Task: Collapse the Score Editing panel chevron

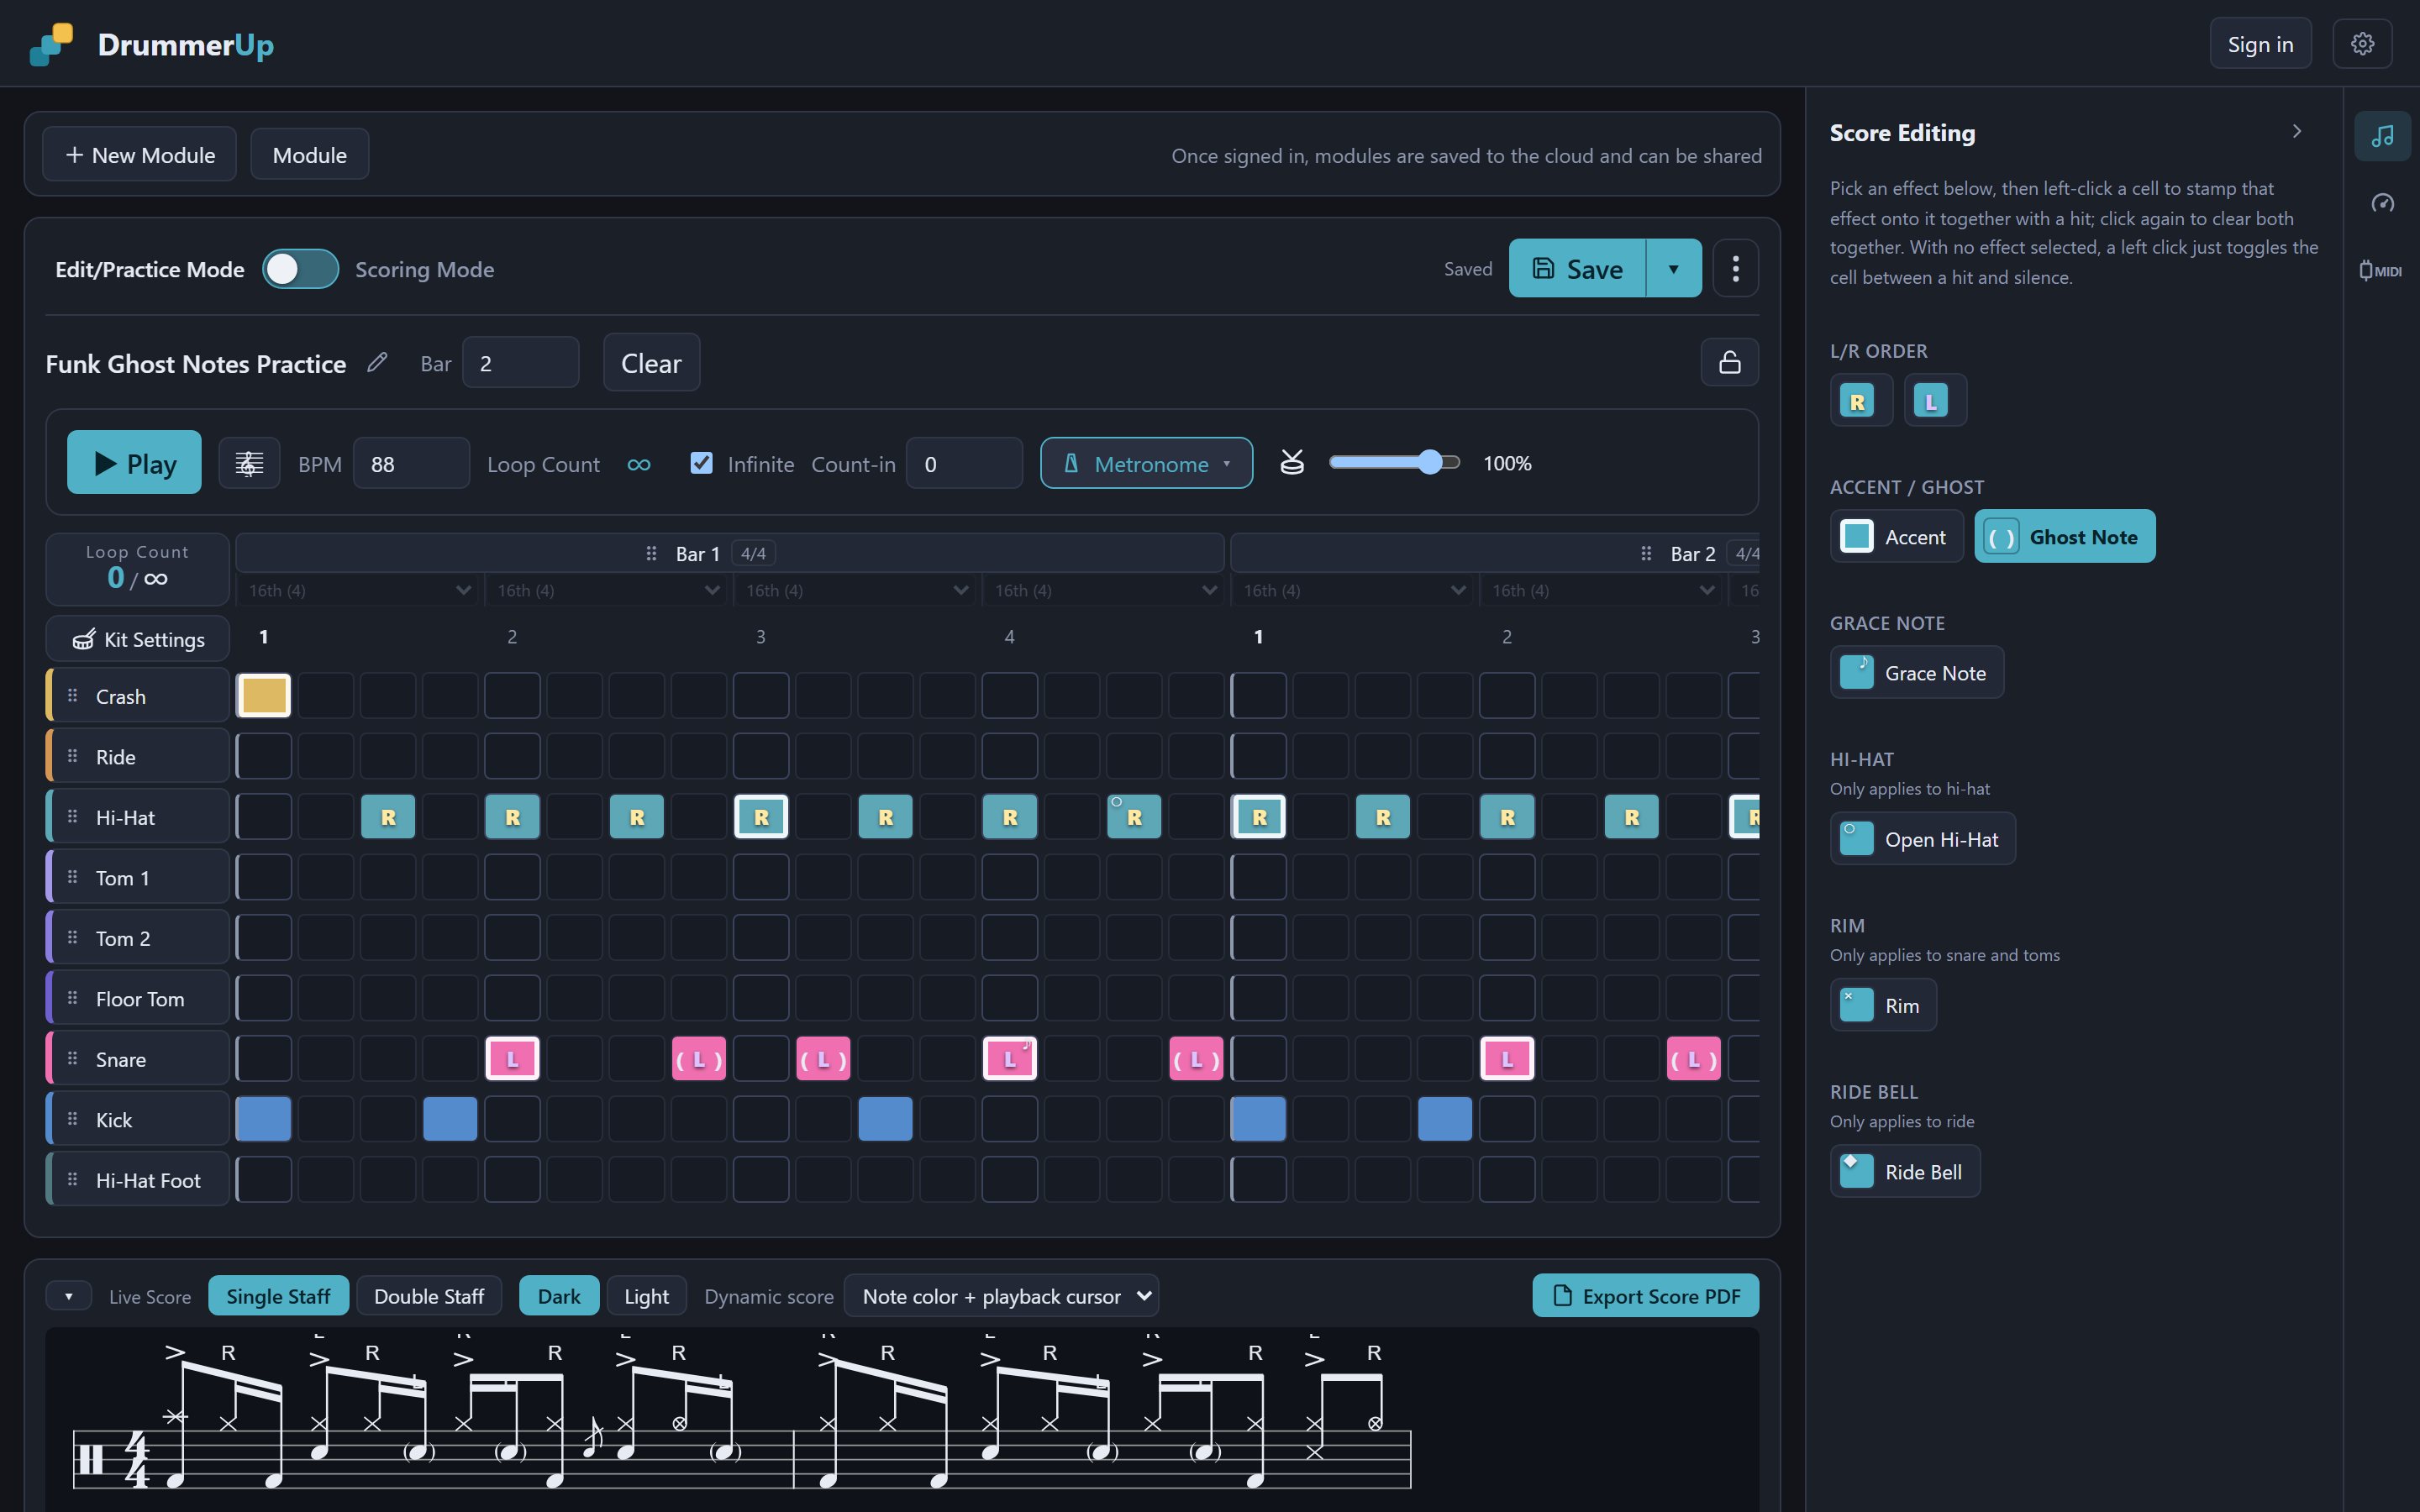Action: point(2296,132)
